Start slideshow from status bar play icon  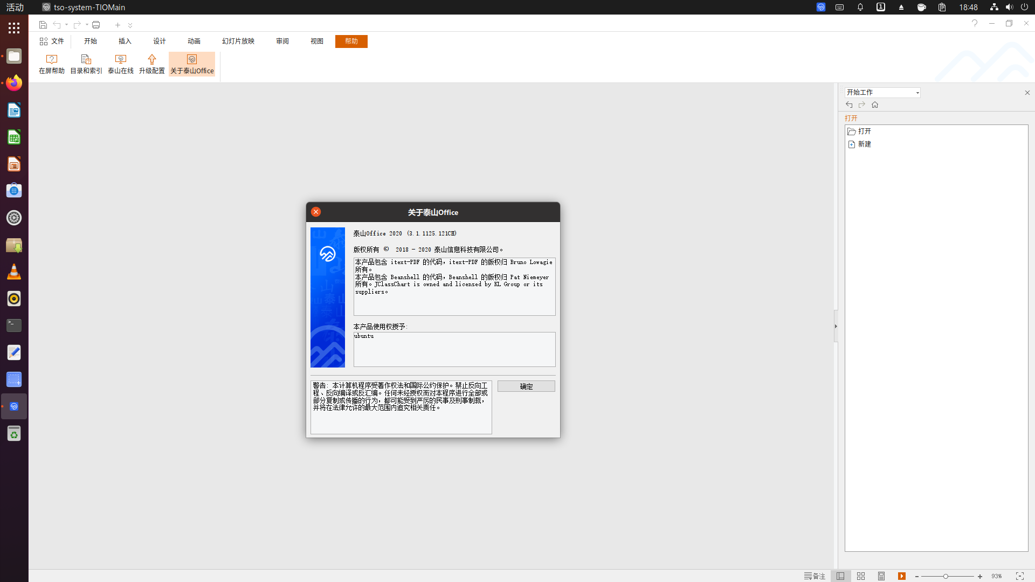coord(902,576)
